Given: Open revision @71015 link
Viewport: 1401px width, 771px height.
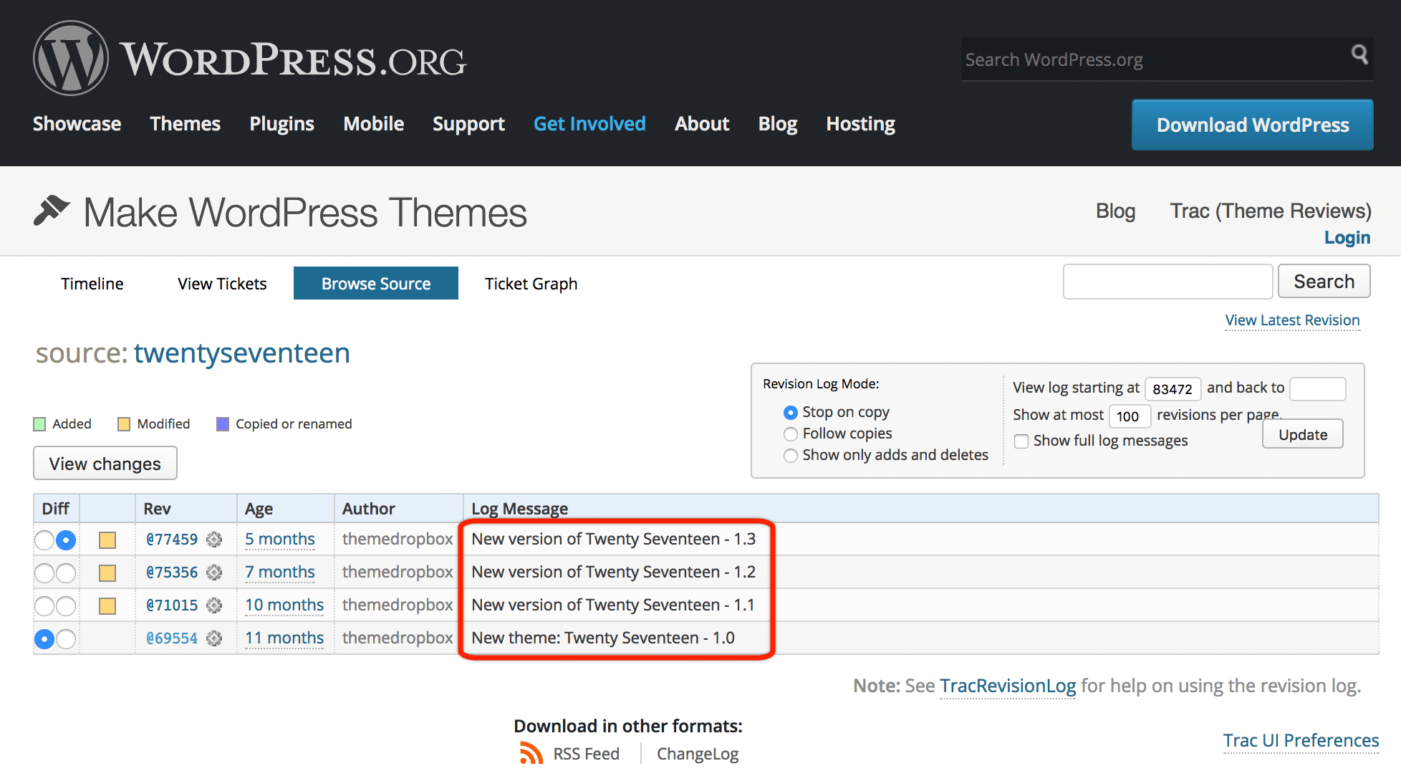Looking at the screenshot, I should tap(172, 605).
